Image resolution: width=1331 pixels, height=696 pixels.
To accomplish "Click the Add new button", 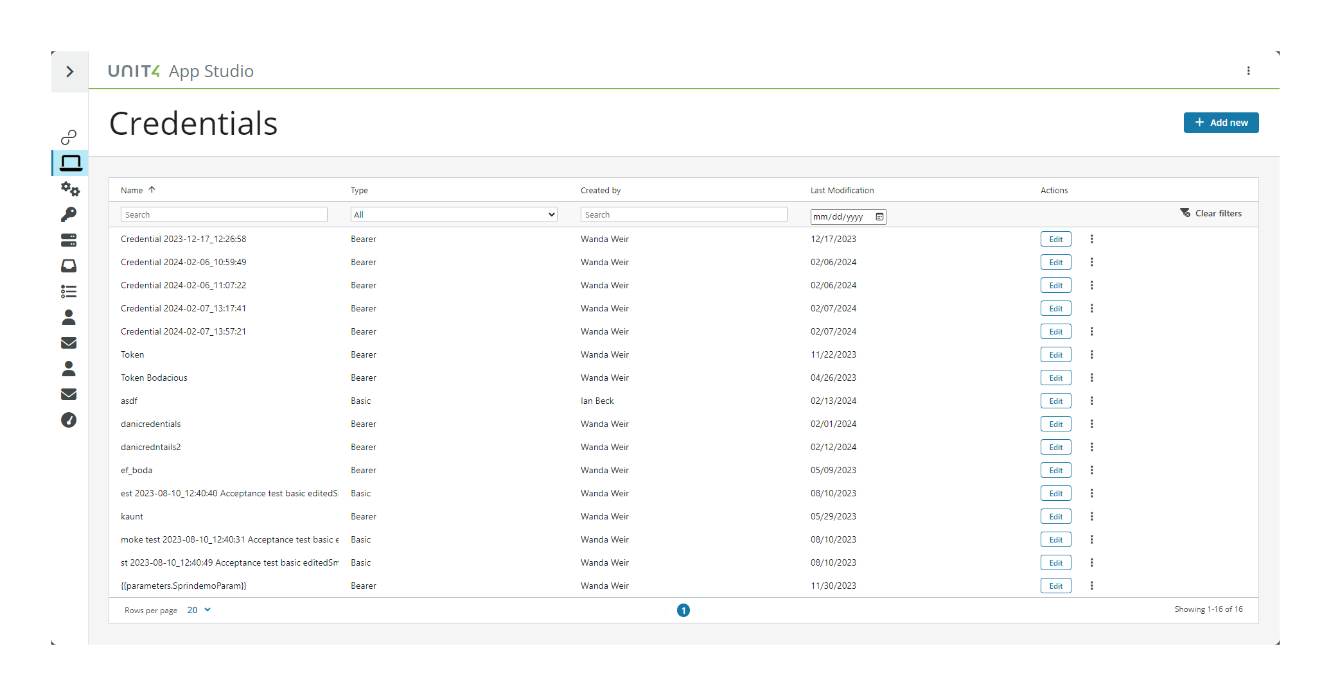I will click(x=1221, y=123).
